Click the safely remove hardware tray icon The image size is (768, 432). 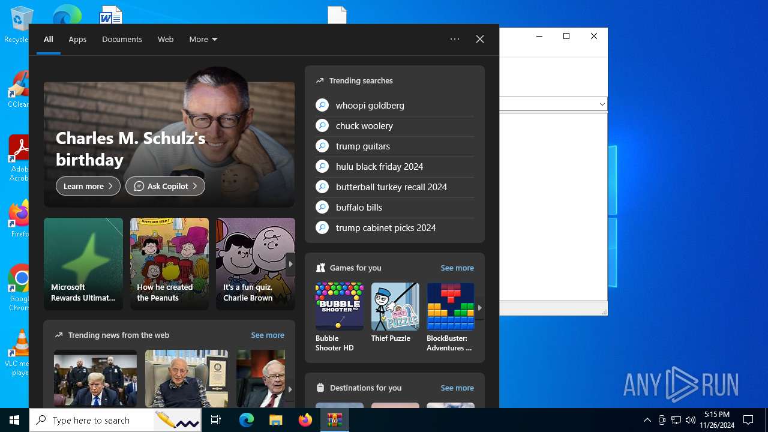[x=662, y=420]
